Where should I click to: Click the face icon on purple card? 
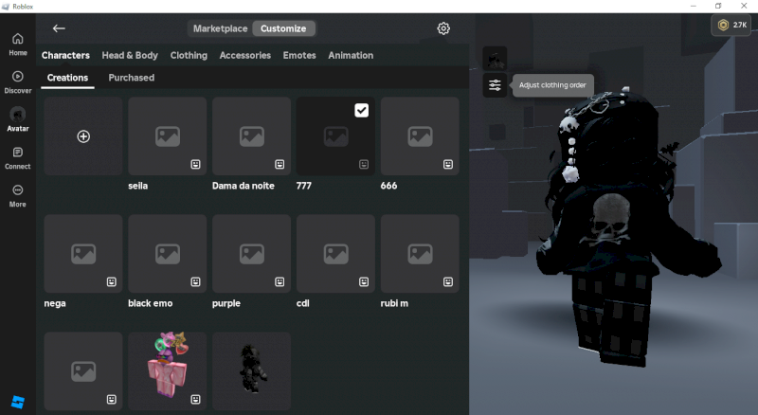coord(280,282)
